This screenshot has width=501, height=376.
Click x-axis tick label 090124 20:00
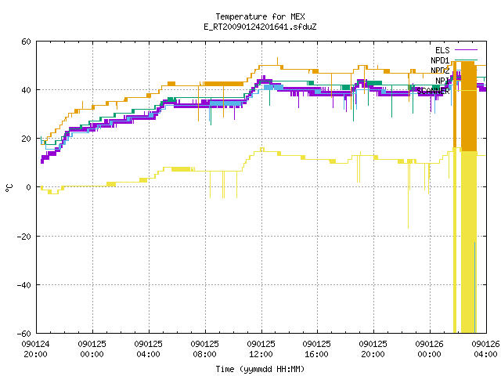35,349
